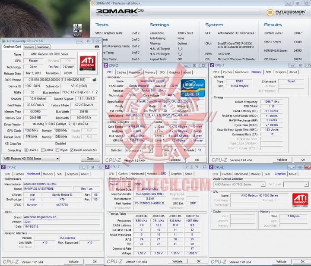Open Graphics tab in the CPU-Z SPD window
The image size is (311, 266).
(176, 174)
